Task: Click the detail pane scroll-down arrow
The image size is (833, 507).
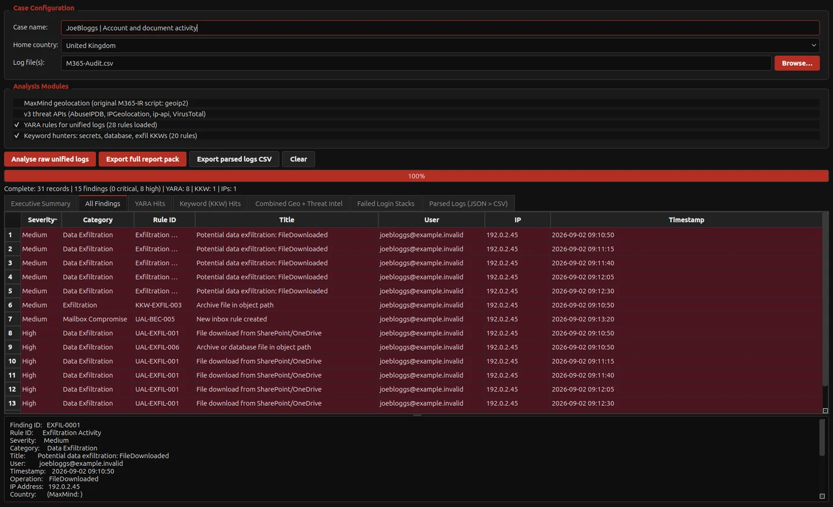Action: click(822, 496)
